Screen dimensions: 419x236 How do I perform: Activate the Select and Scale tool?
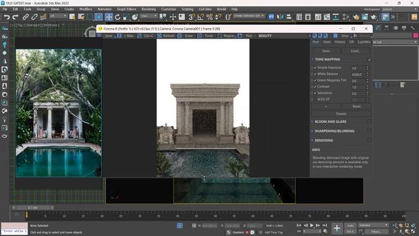click(126, 17)
